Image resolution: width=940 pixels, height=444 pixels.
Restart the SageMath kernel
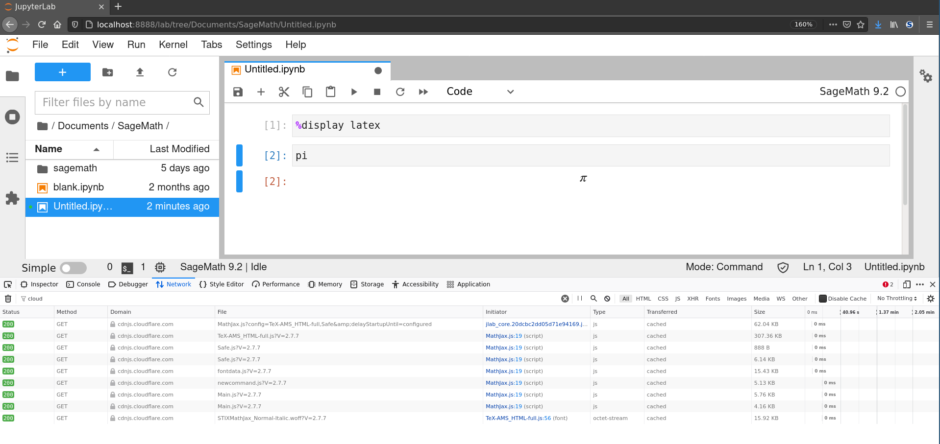tap(400, 92)
